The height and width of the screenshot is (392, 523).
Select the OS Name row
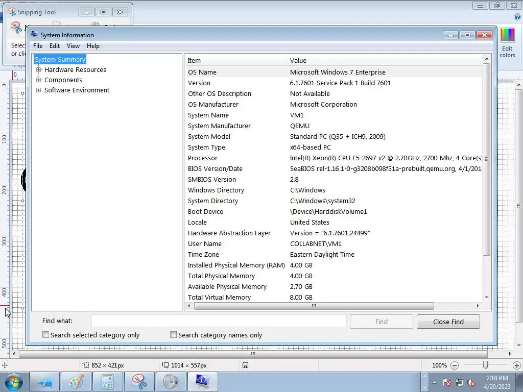click(x=334, y=72)
